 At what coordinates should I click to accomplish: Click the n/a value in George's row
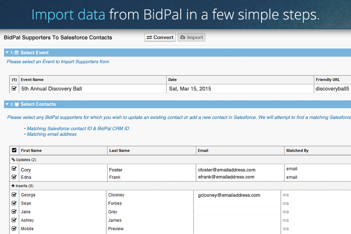pos(285,195)
